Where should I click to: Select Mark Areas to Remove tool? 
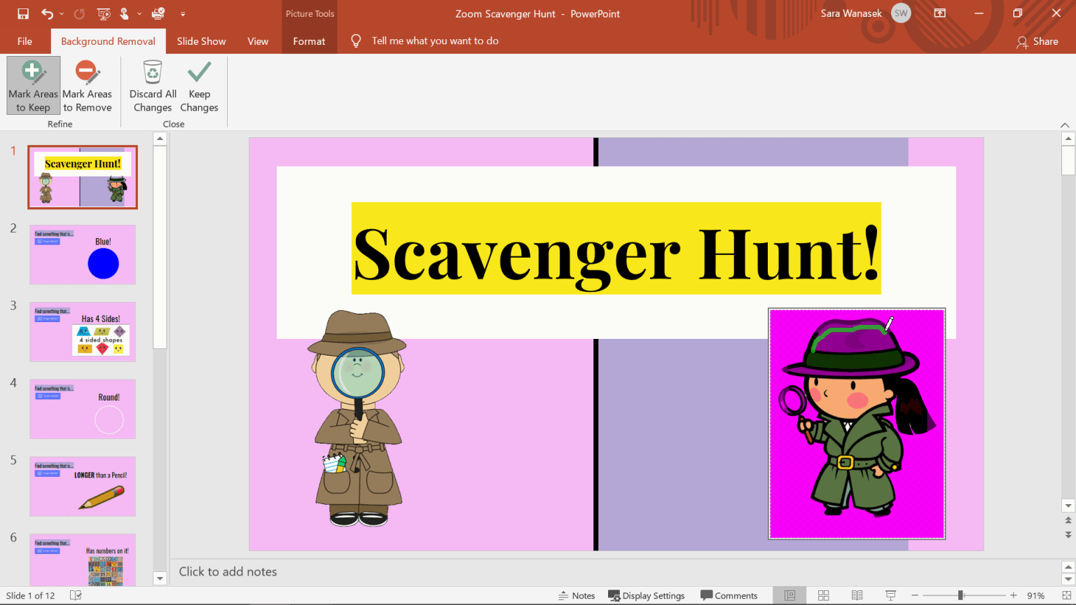[x=87, y=84]
